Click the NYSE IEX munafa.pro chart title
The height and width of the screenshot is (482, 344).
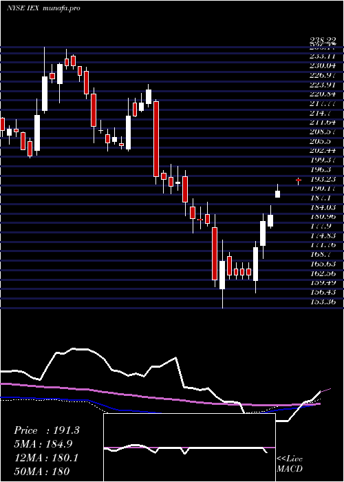tap(43, 8)
